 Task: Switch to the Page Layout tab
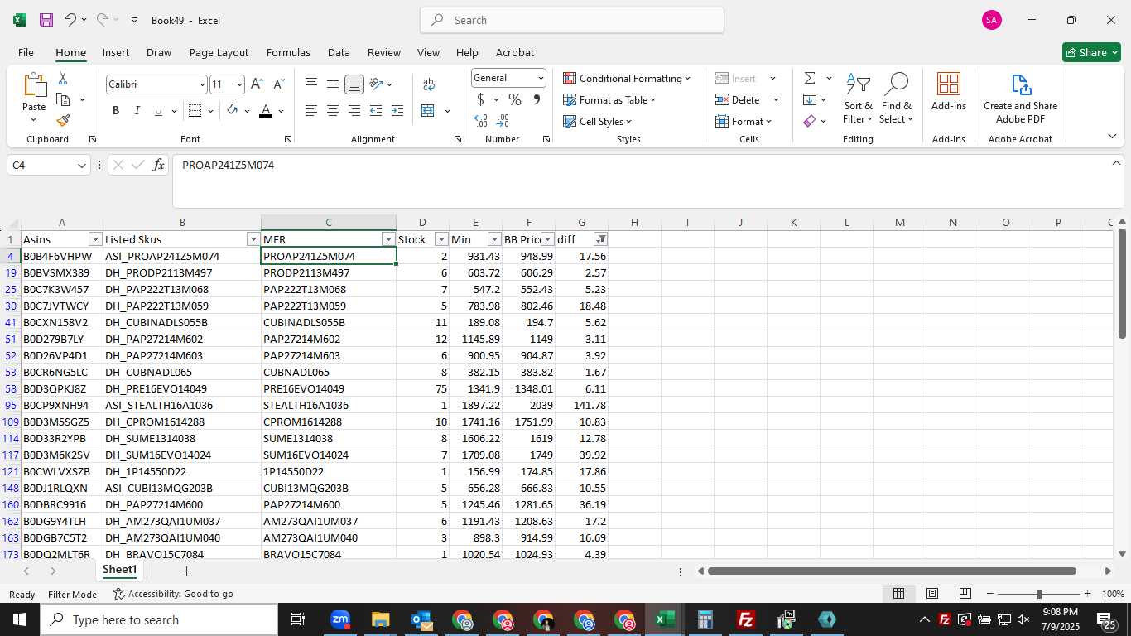[x=219, y=52]
